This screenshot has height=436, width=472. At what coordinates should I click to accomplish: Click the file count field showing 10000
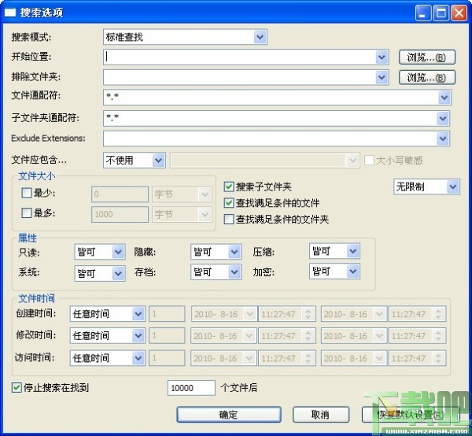point(191,388)
